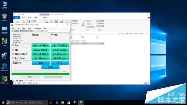Click the AS SSD Benchmark taskbar icon

[81, 102]
